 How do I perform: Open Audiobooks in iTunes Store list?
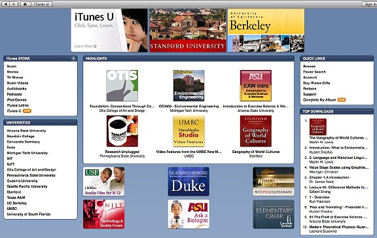click(x=16, y=88)
